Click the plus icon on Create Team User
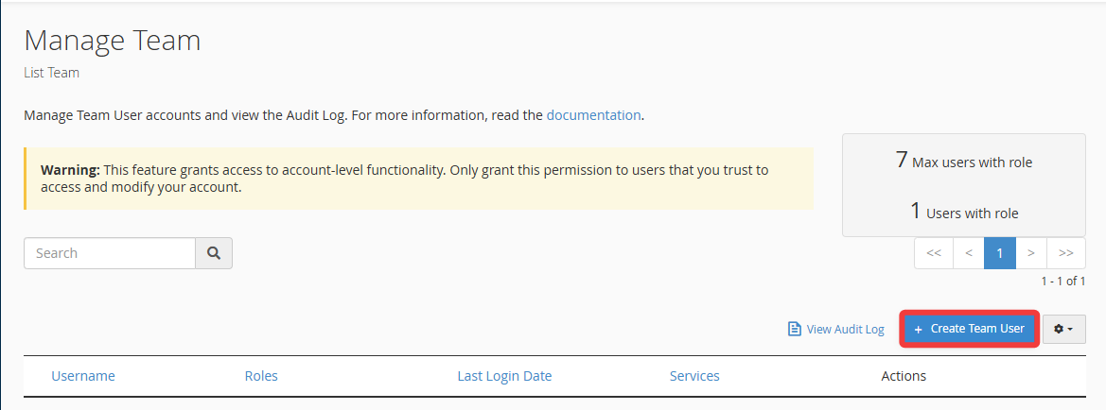The image size is (1106, 410). pyautogui.click(x=918, y=329)
